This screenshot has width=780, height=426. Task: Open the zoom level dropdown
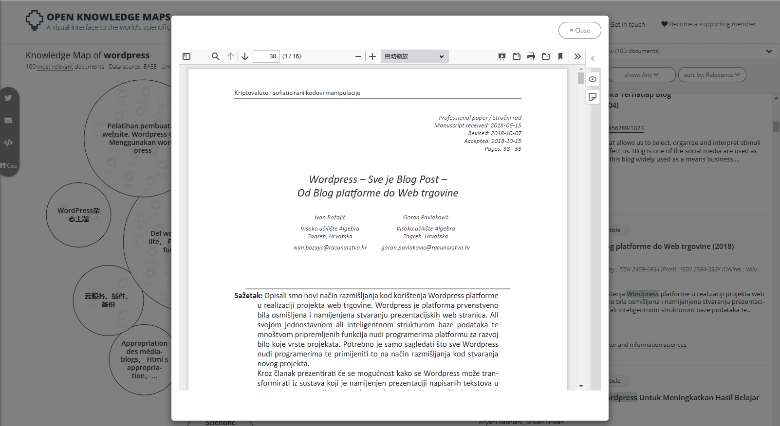coord(414,56)
